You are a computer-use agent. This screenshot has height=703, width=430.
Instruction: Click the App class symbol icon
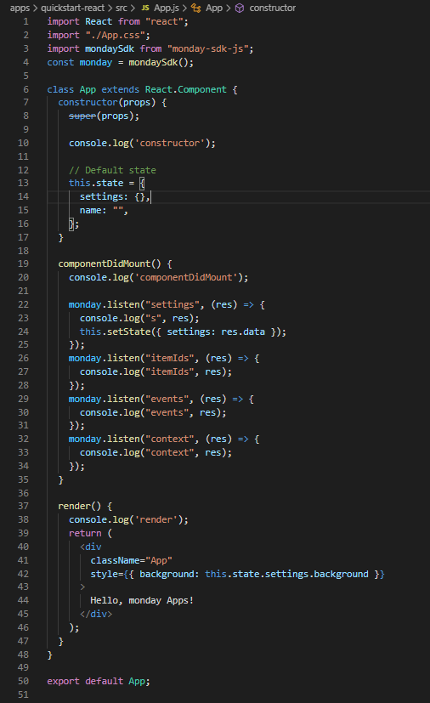pyautogui.click(x=196, y=8)
